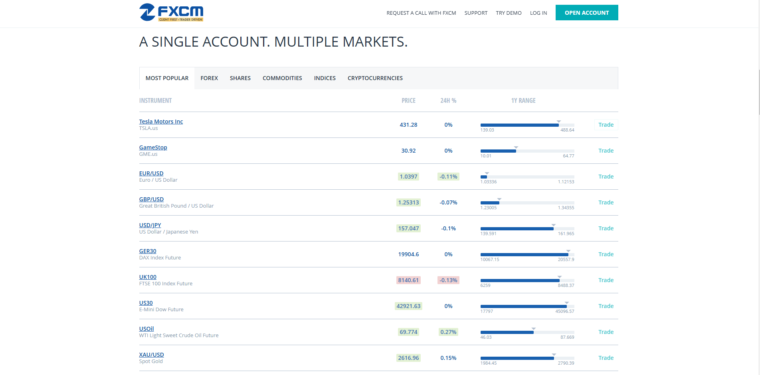Open GBP/USD instrument link
The image size is (760, 375).
pyautogui.click(x=151, y=199)
